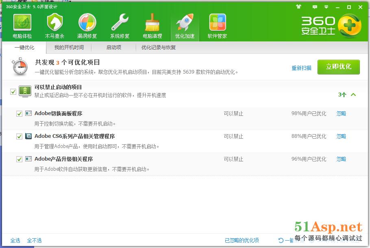Viewport: 370px width, 248px height.
Task: Uncheck the Adobe切换面板程序 checkbox
Action: [20, 114]
